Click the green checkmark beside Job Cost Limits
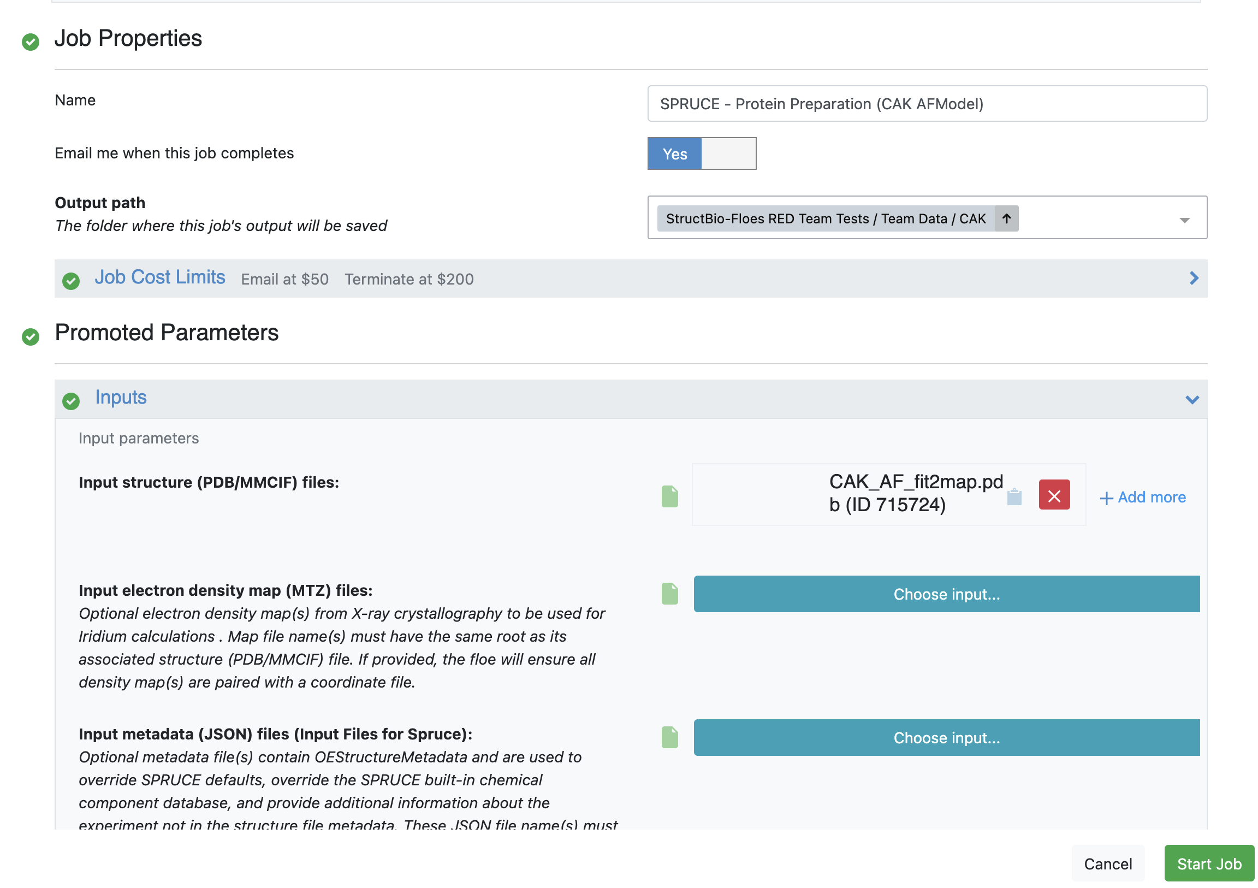This screenshot has width=1258, height=888. 71,281
